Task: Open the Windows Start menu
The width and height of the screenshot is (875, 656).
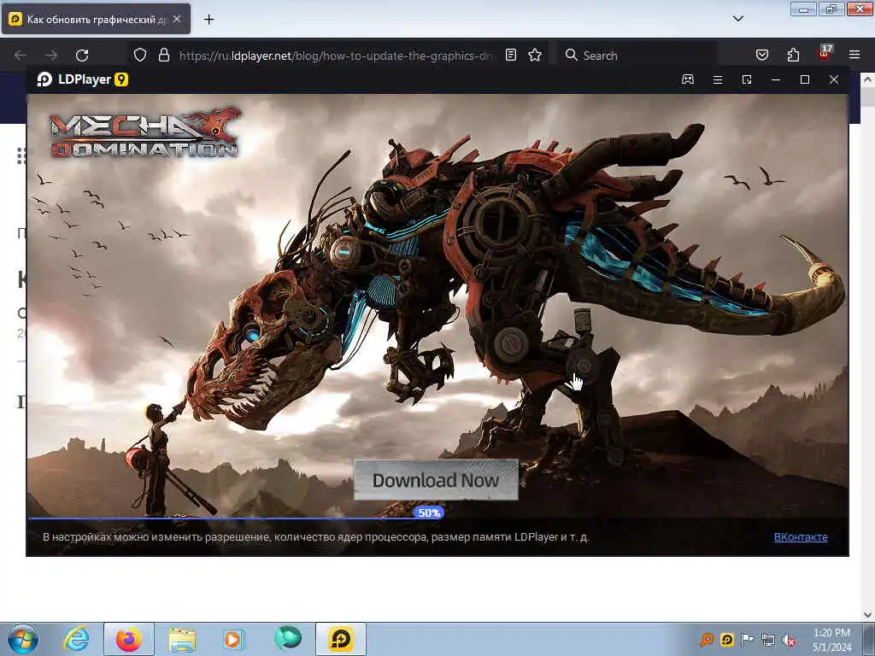Action: tap(23, 639)
